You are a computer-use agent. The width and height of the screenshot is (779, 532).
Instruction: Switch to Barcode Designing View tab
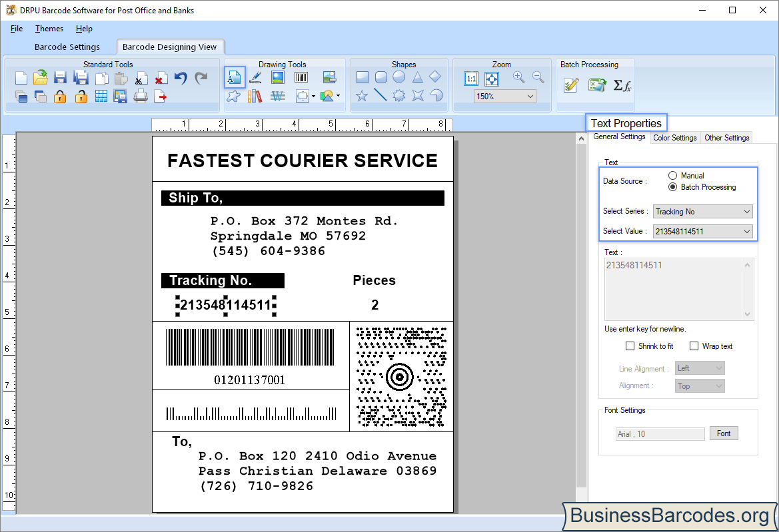tap(169, 47)
